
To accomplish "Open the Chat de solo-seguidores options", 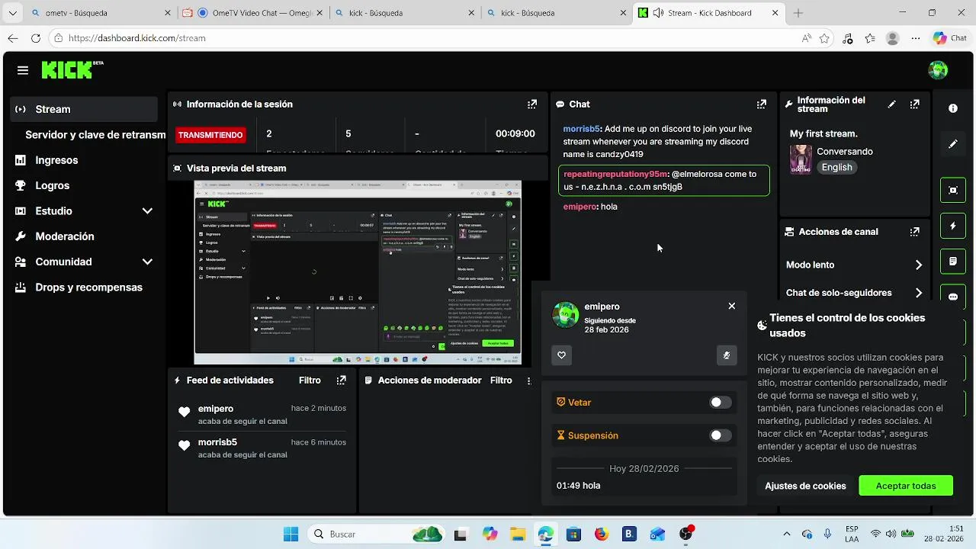I will point(854,293).
